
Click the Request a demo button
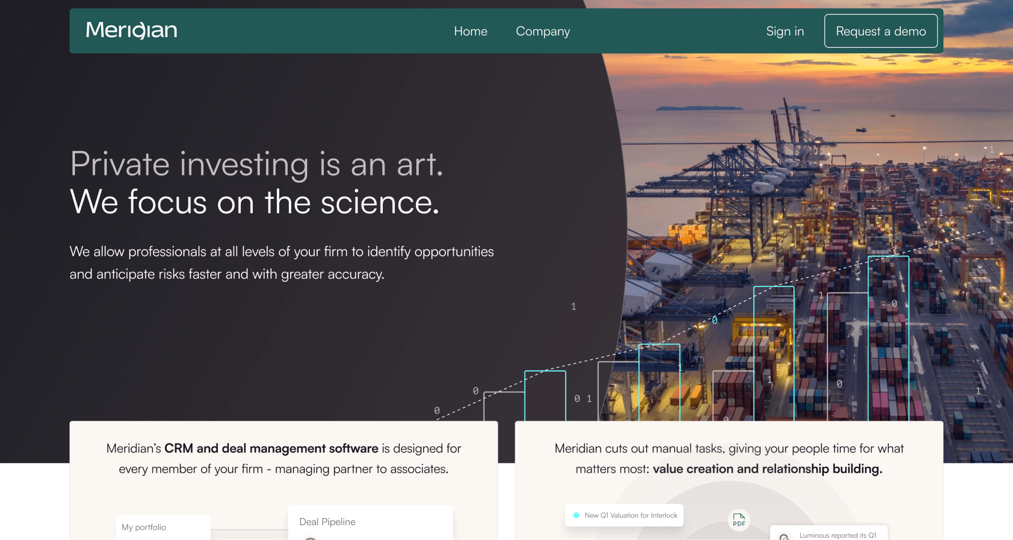point(881,31)
